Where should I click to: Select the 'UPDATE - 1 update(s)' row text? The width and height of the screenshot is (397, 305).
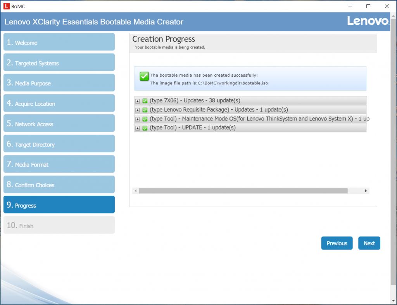coord(193,128)
